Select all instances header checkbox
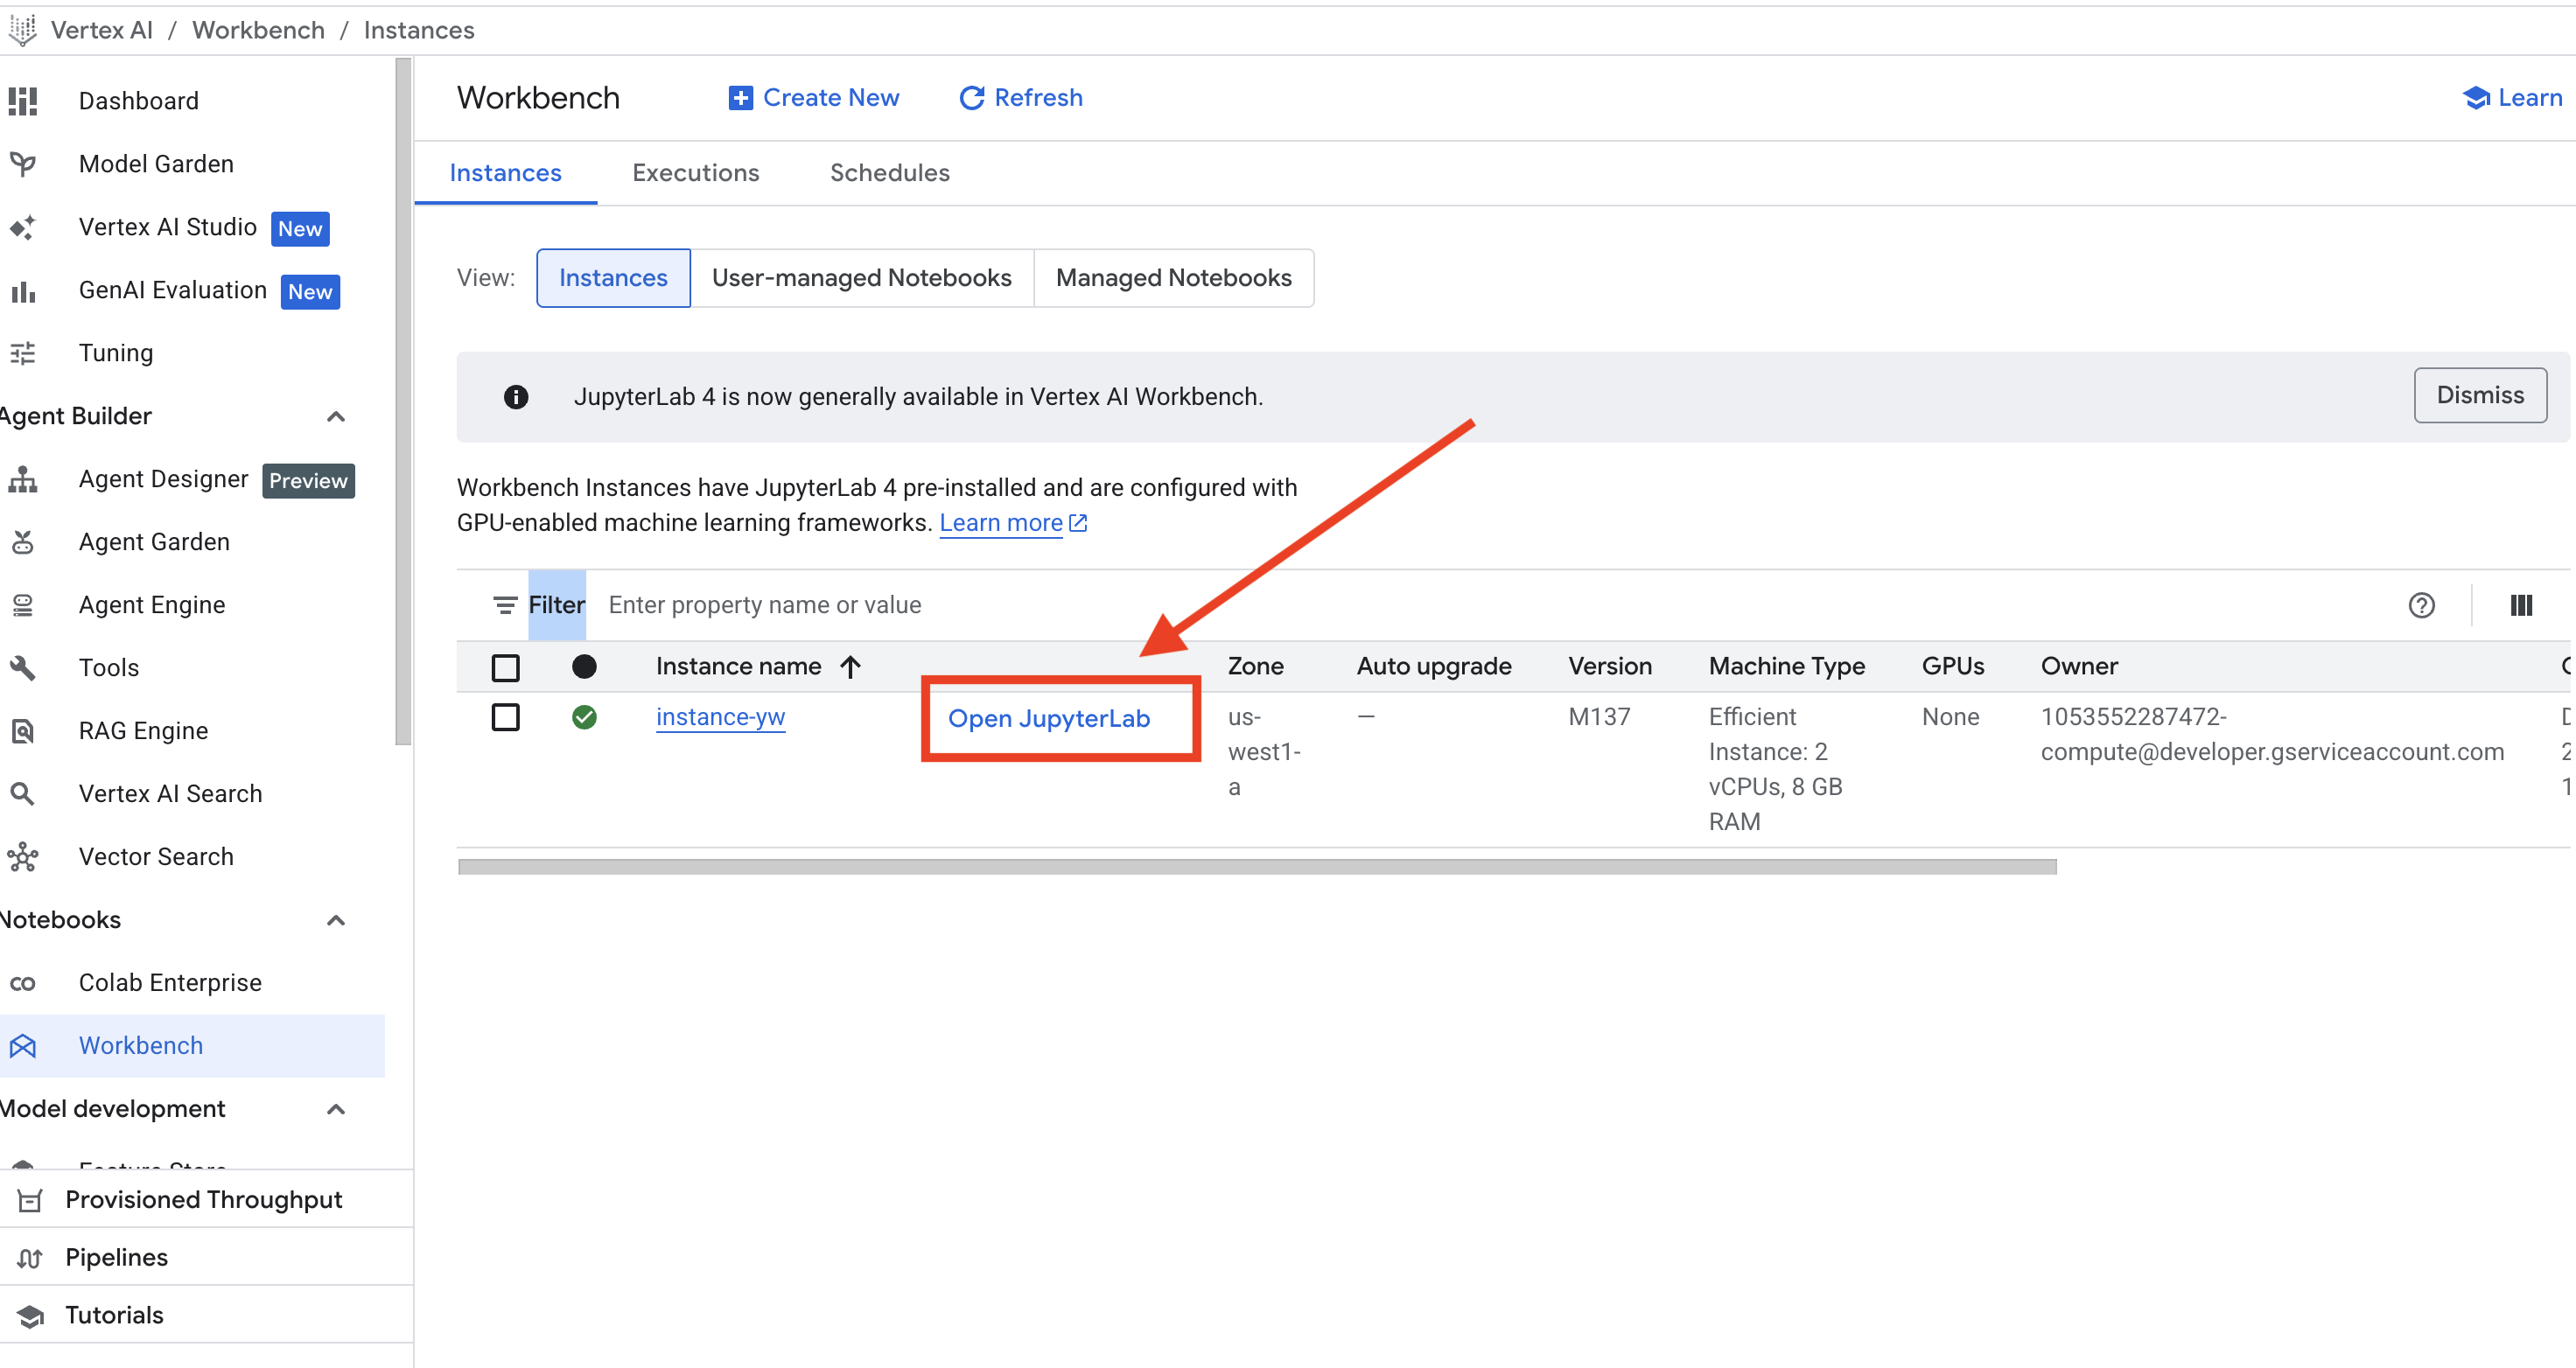The image size is (2576, 1368). (506, 667)
